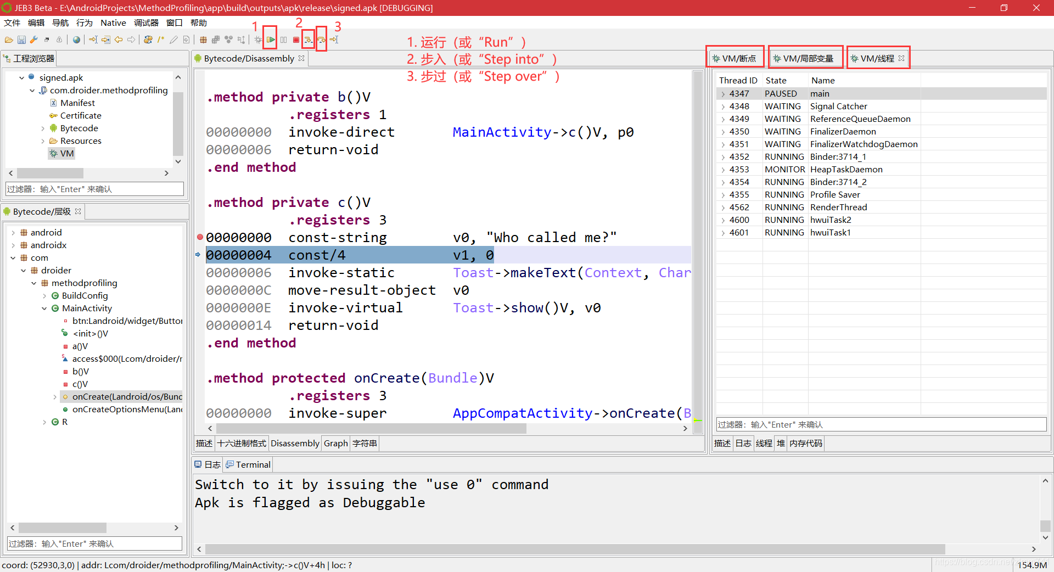
Task: Open the Native menu
Action: [x=113, y=23]
